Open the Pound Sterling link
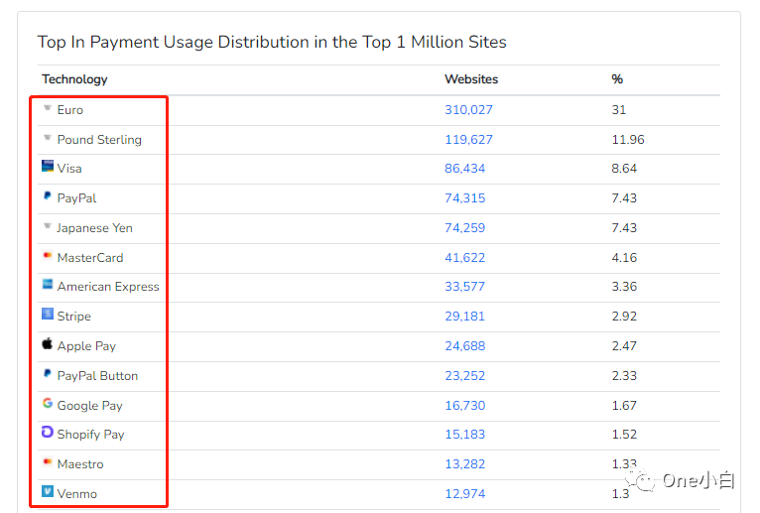Screen dimensions: 760x513 click(x=99, y=140)
